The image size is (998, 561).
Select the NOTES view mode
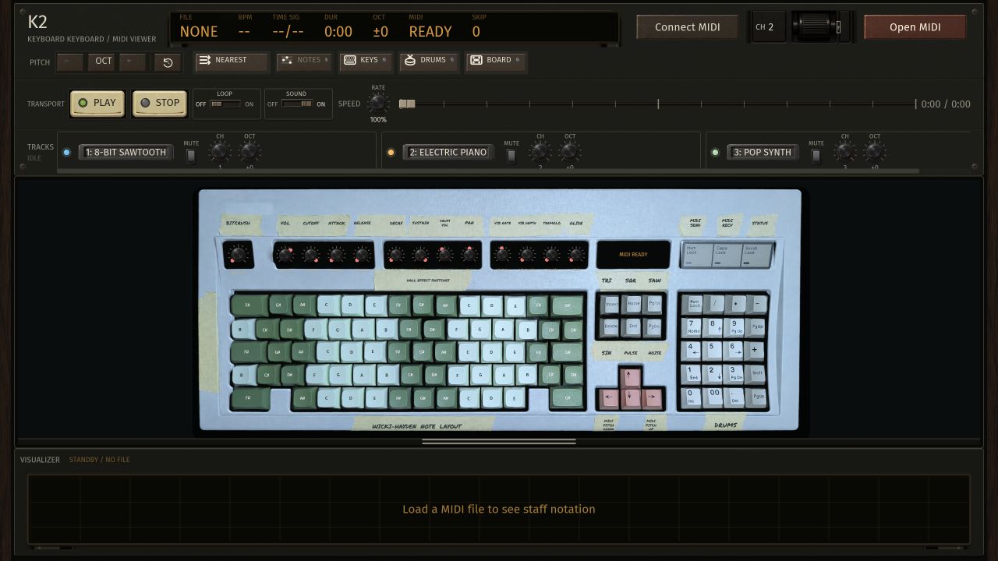[304, 61]
